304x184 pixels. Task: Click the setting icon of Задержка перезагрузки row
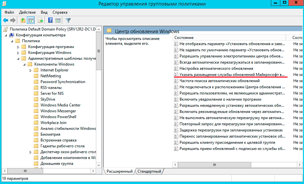(x=176, y=130)
